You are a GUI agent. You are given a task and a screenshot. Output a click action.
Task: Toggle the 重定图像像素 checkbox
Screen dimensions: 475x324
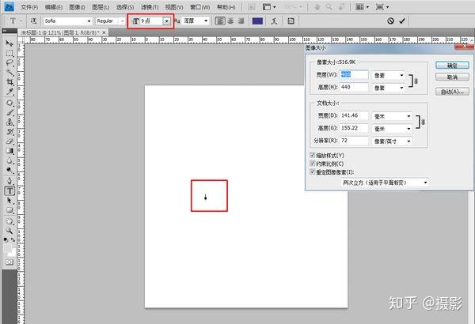[x=313, y=171]
